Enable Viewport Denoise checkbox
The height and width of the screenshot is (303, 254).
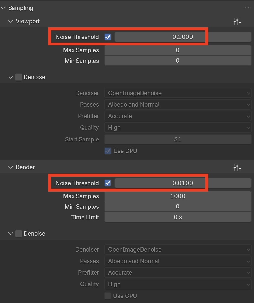(x=19, y=77)
